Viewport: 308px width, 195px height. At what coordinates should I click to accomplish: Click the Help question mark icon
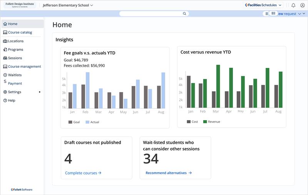point(5,101)
